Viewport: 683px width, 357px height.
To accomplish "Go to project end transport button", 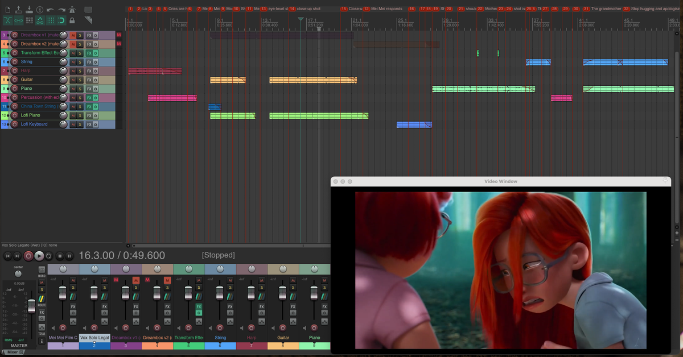I will [17, 256].
